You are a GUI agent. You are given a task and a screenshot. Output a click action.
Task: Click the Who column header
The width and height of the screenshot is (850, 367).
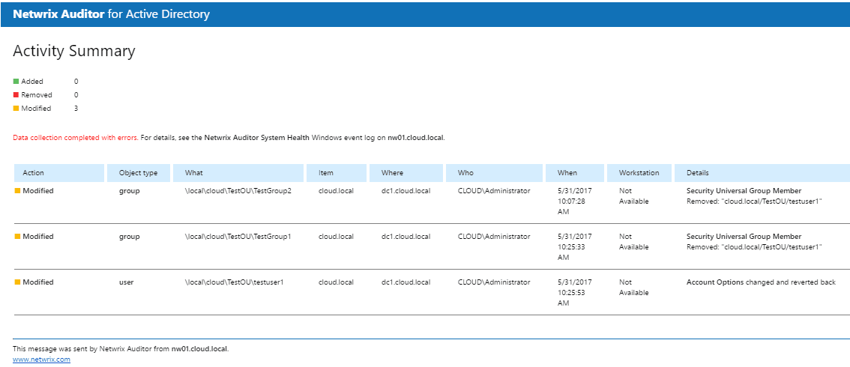pos(465,173)
